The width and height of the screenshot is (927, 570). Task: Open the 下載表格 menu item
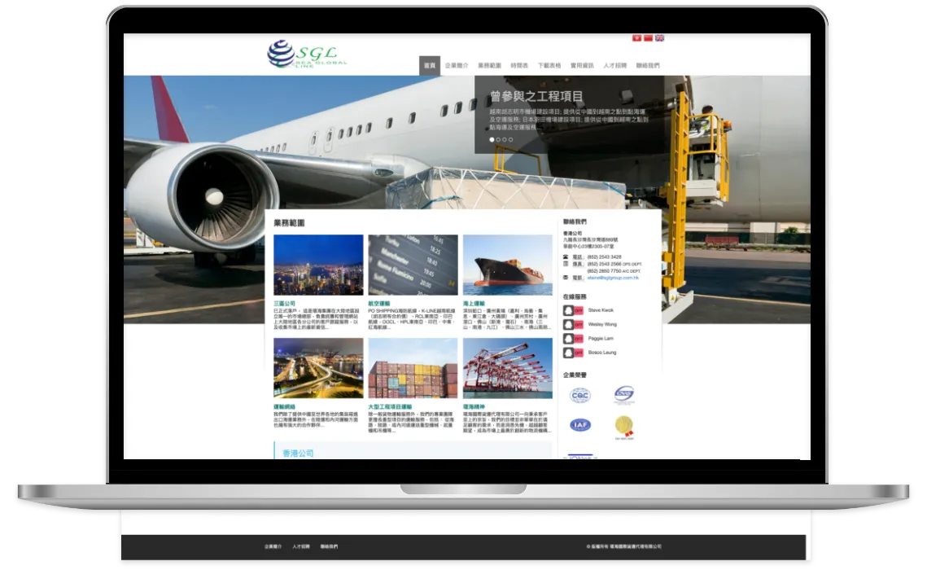point(549,66)
